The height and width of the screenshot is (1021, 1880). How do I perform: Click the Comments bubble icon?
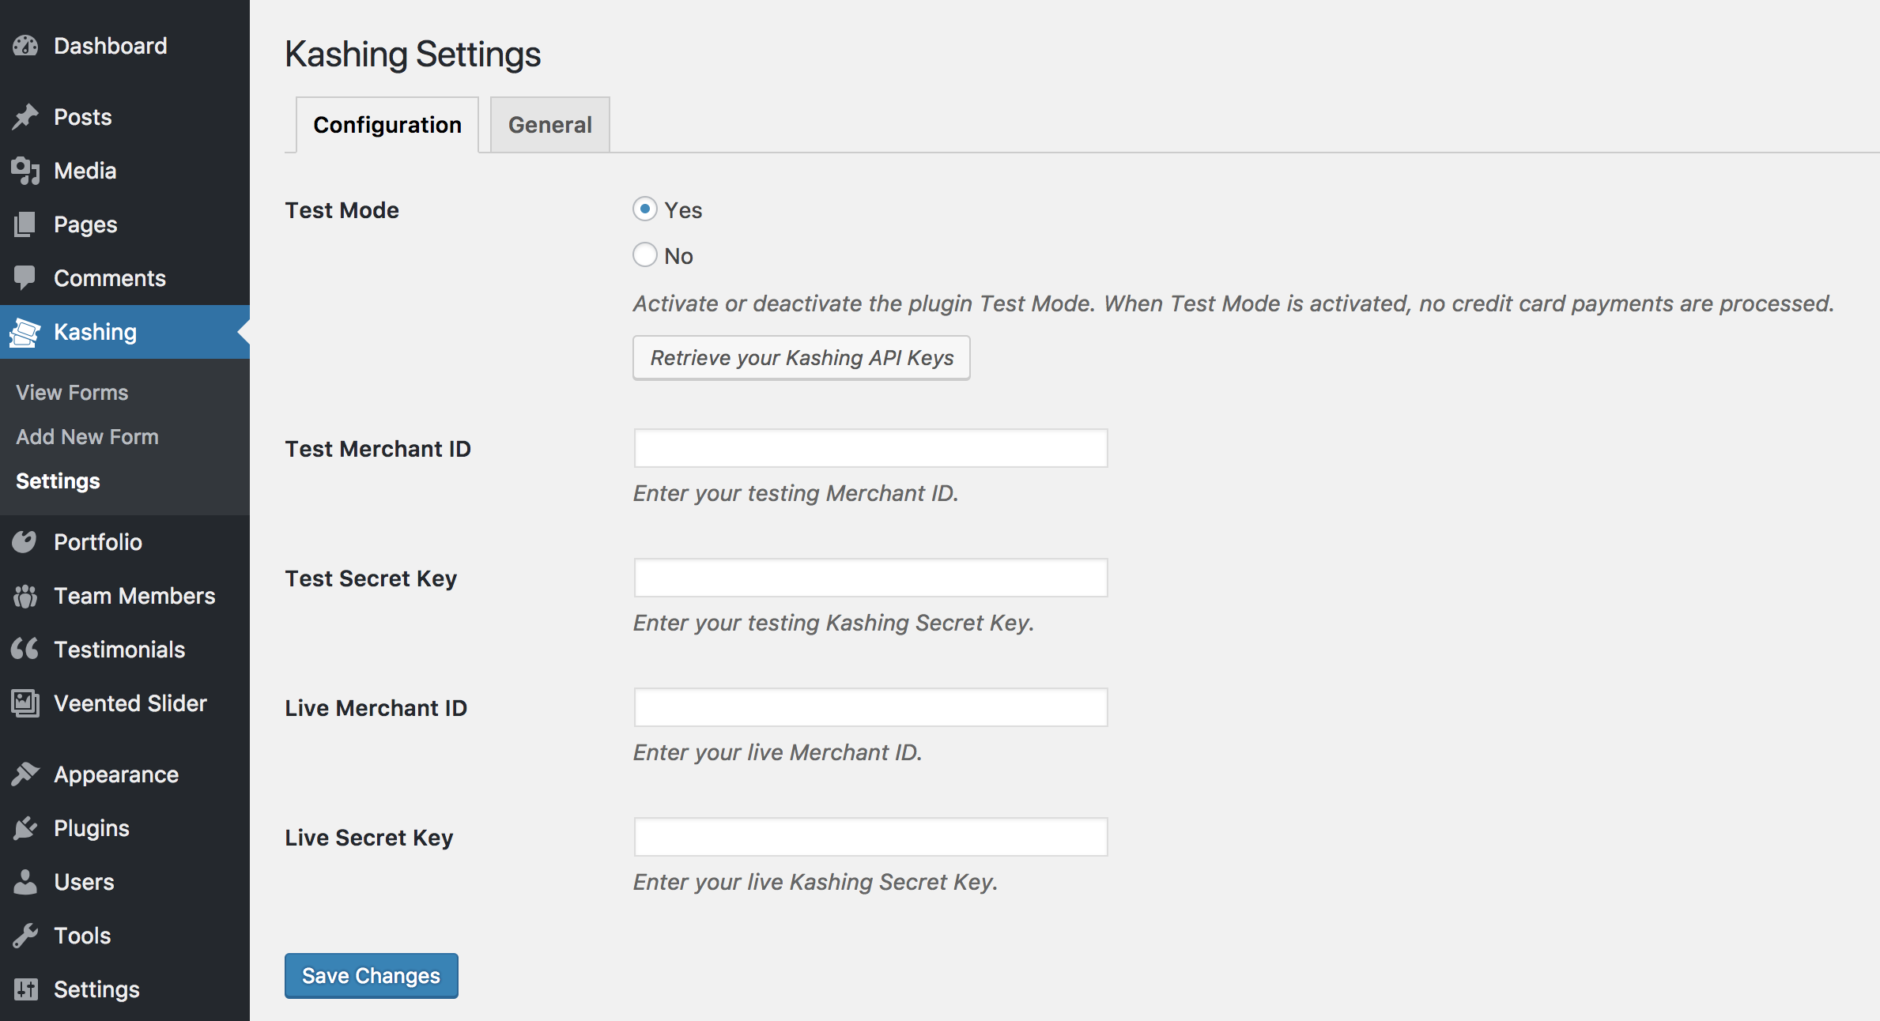click(x=25, y=278)
